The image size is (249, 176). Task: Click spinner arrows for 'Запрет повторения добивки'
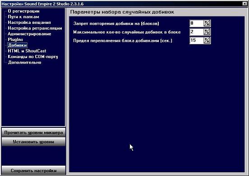click(x=207, y=23)
